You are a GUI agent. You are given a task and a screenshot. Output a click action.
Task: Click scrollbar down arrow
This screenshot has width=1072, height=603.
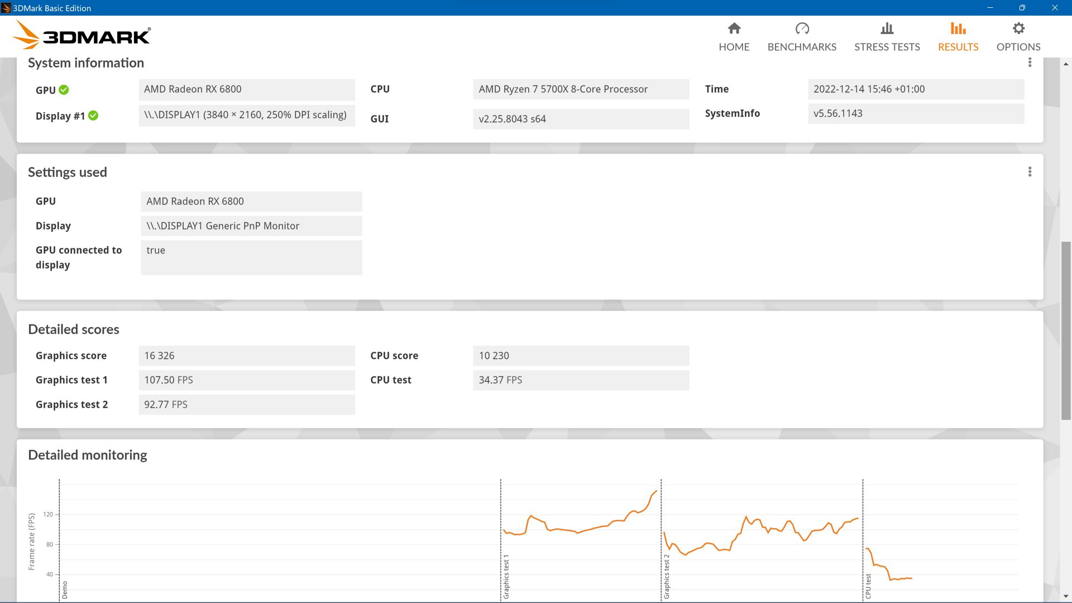[1066, 596]
